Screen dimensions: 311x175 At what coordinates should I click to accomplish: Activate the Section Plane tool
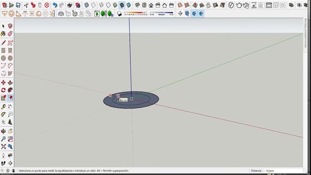[10, 163]
